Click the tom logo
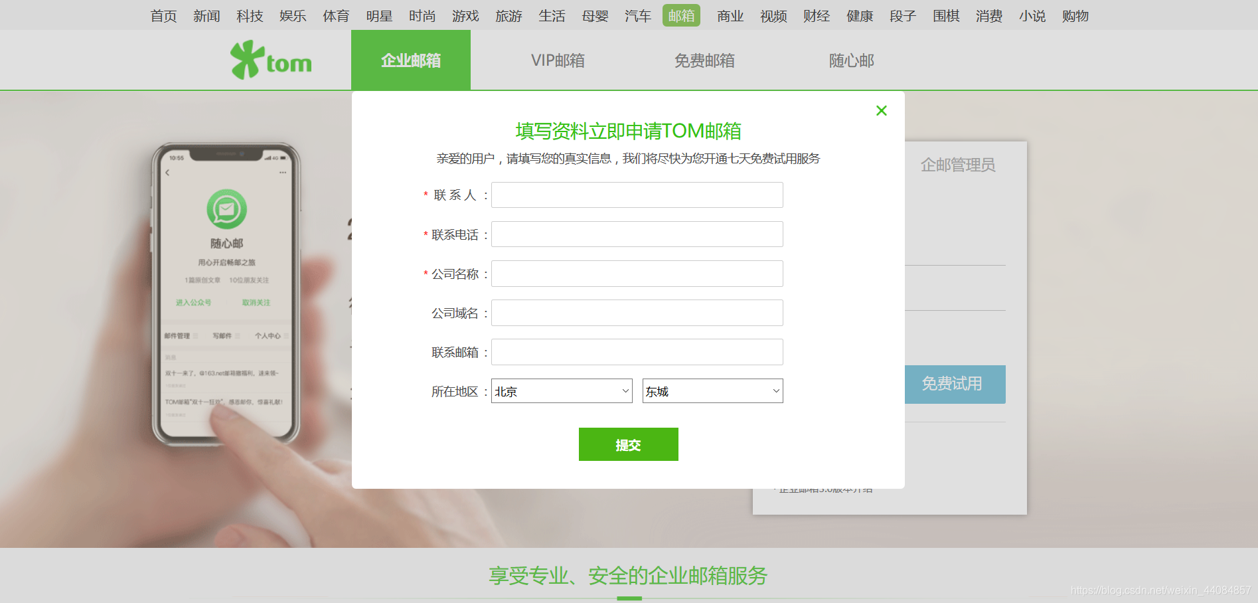Image resolution: width=1258 pixels, height=603 pixels. (x=271, y=60)
